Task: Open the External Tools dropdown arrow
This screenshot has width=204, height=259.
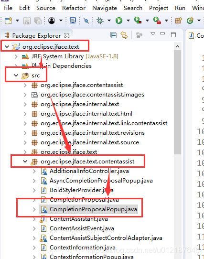Action: [166, 21]
